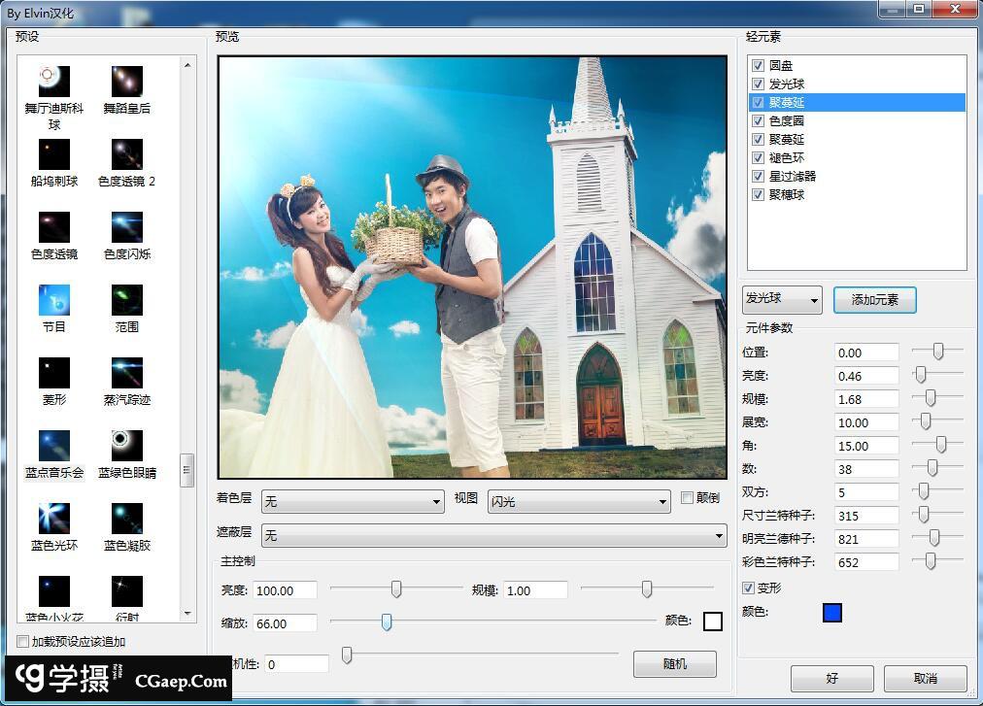Select the 蓝绿色眼睛 preset icon
This screenshot has height=706, width=983.
127,446
